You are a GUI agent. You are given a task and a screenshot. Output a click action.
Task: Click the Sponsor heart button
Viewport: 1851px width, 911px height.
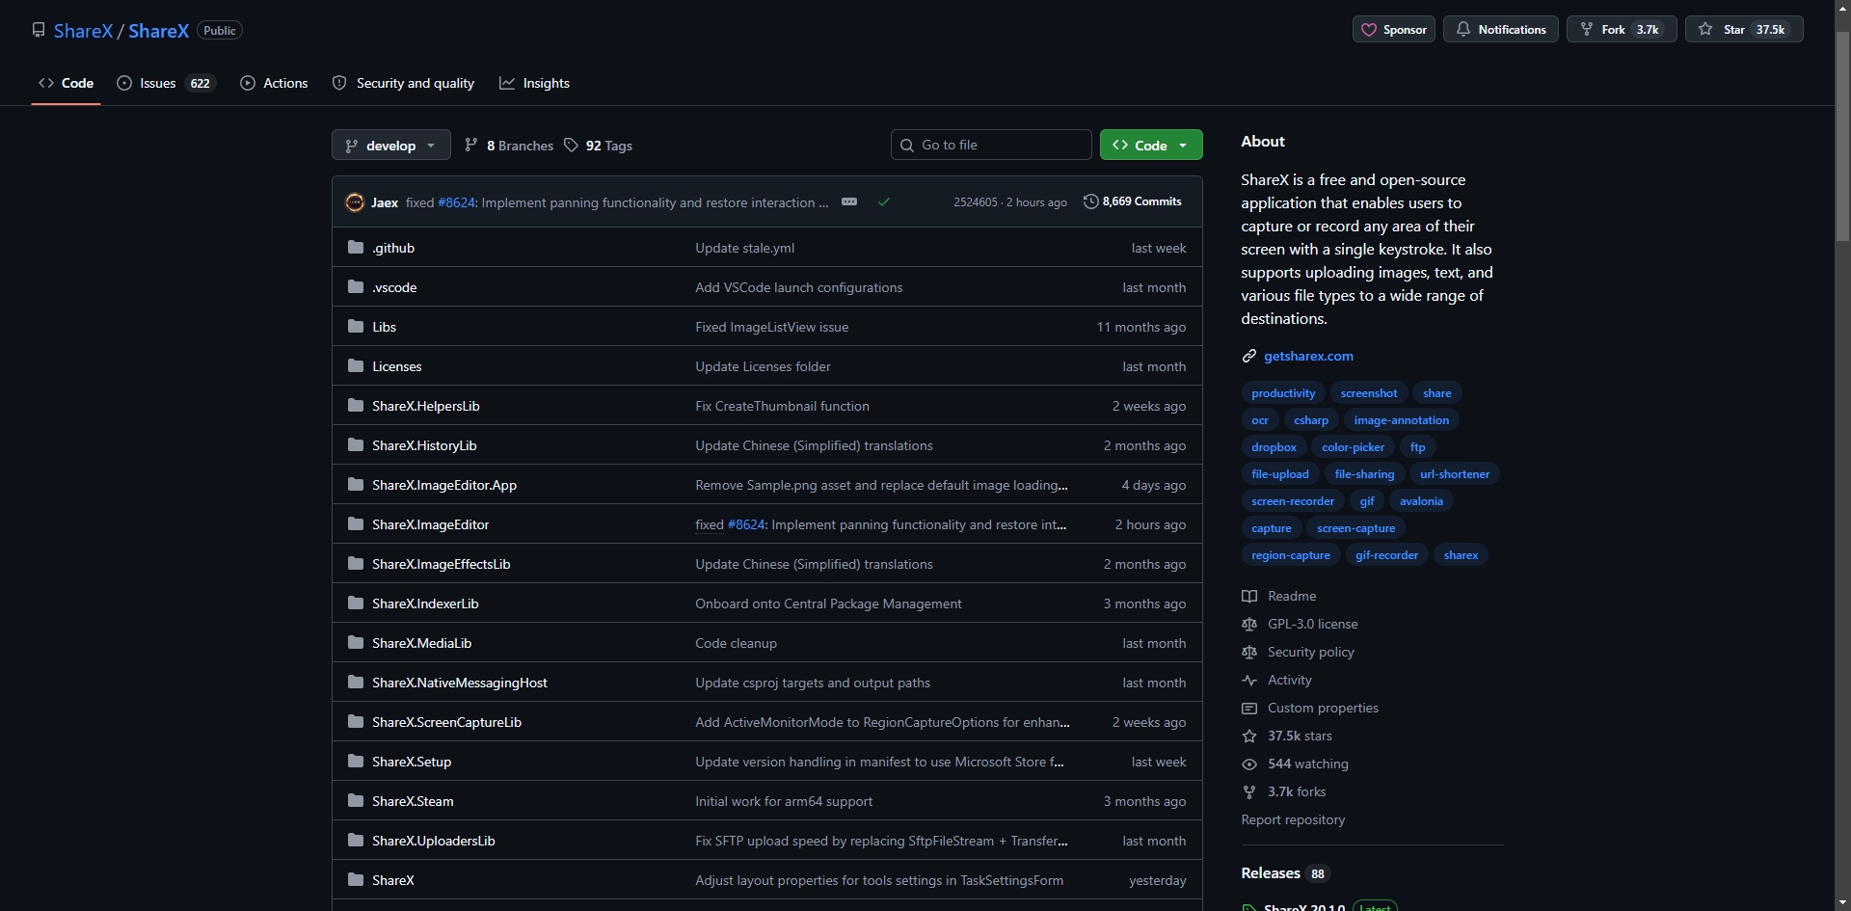[x=1394, y=30]
